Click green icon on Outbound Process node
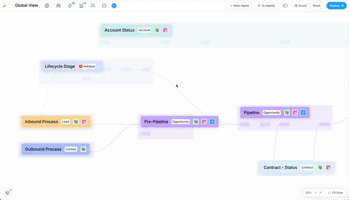Screen dimensions: 349x200 pos(83,149)
